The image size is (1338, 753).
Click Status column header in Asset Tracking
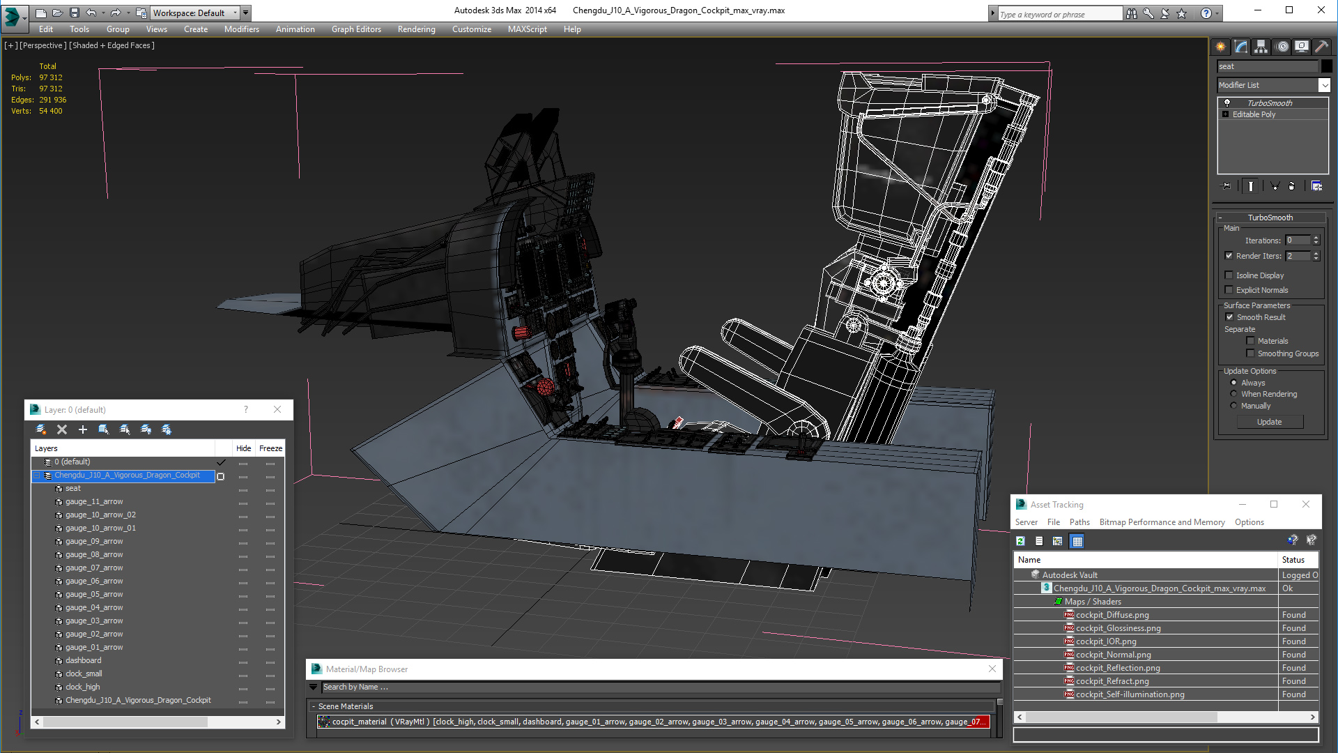1298,560
